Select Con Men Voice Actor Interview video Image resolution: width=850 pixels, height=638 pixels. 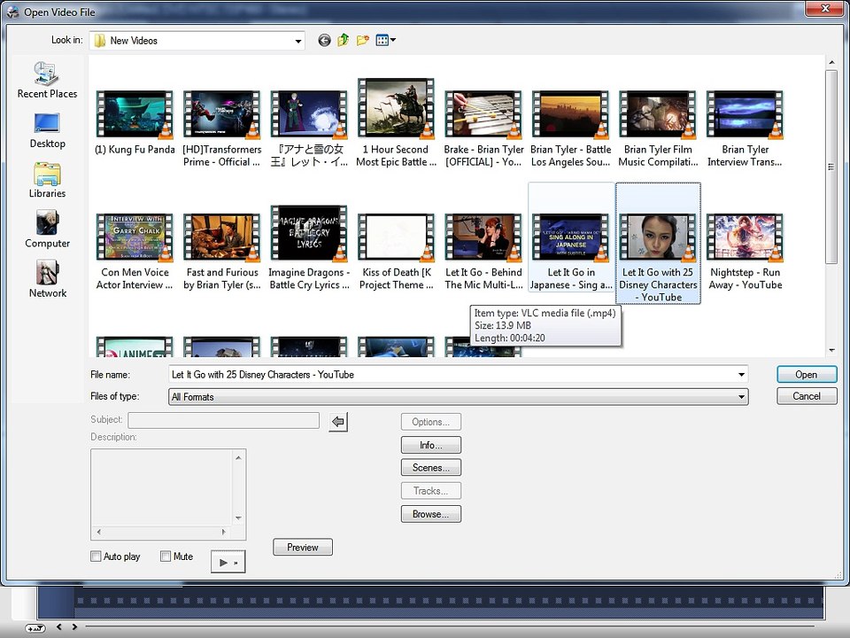(135, 252)
